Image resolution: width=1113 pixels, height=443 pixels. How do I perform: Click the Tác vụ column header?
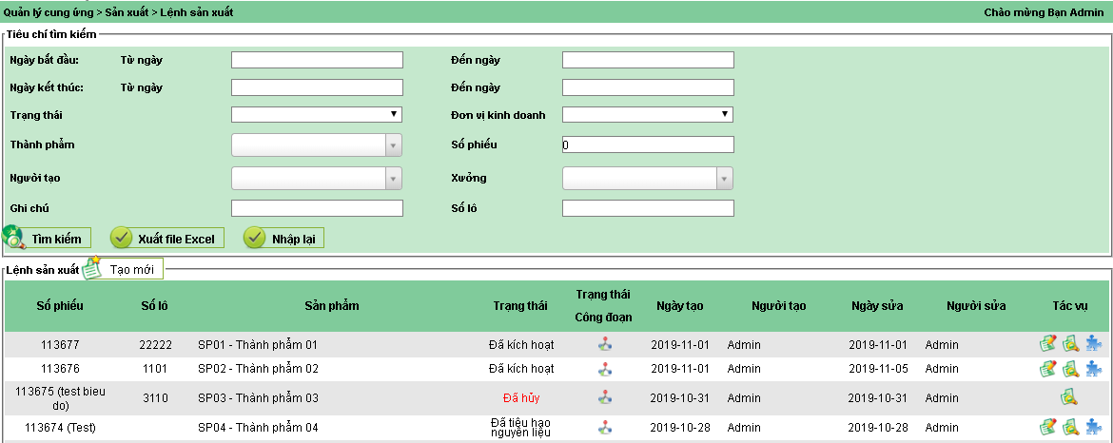pos(1070,306)
